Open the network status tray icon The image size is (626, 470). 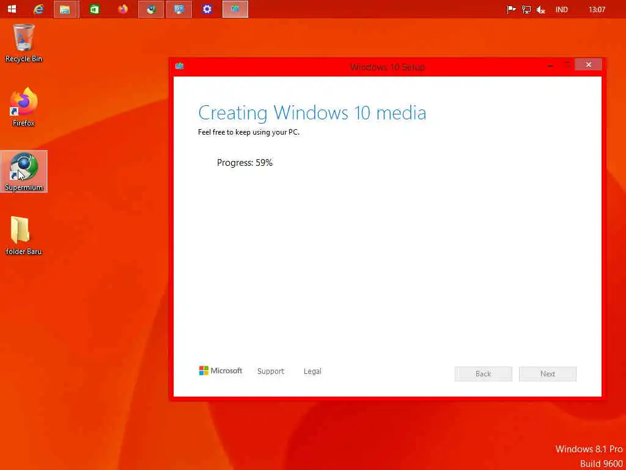(526, 9)
